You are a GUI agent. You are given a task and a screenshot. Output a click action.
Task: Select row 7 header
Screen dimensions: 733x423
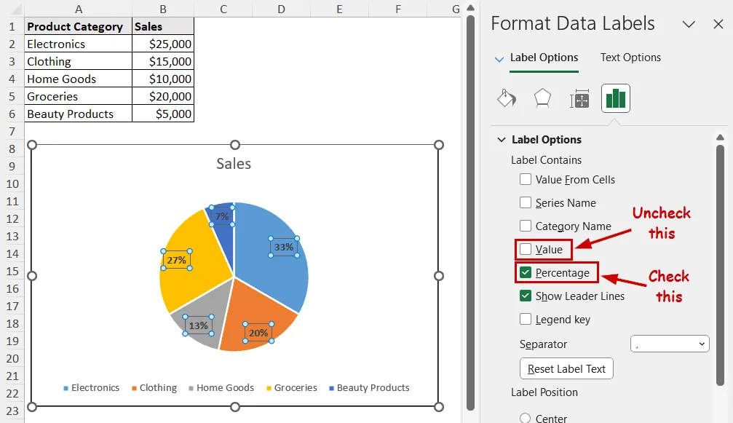tap(12, 131)
